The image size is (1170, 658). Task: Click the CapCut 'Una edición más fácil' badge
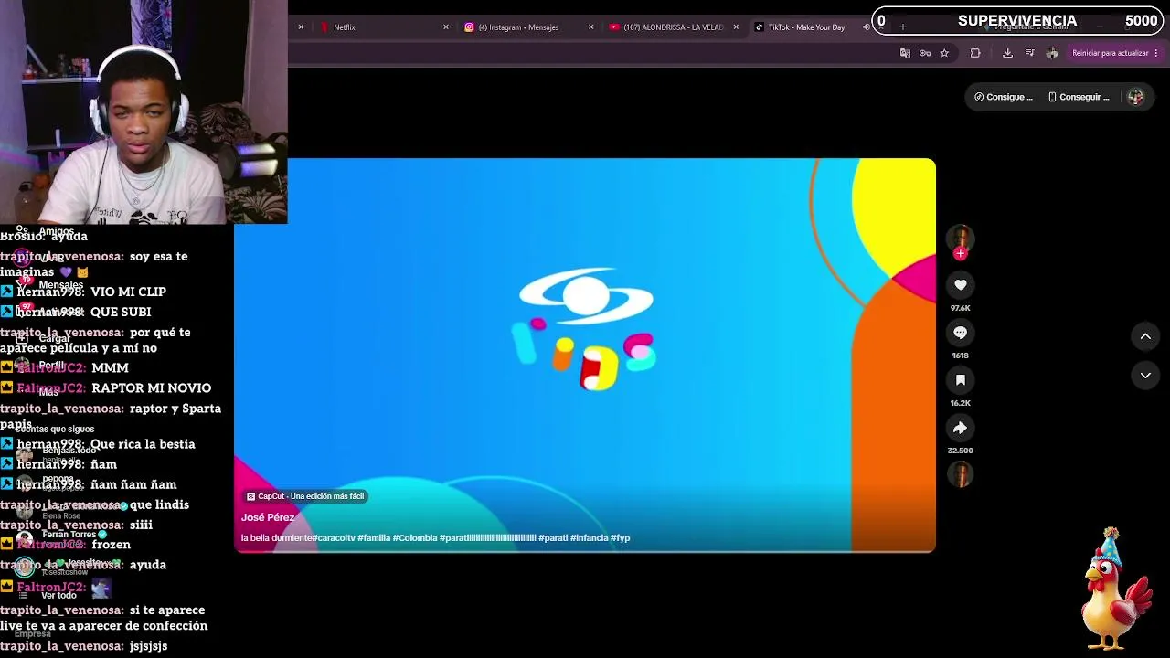305,496
